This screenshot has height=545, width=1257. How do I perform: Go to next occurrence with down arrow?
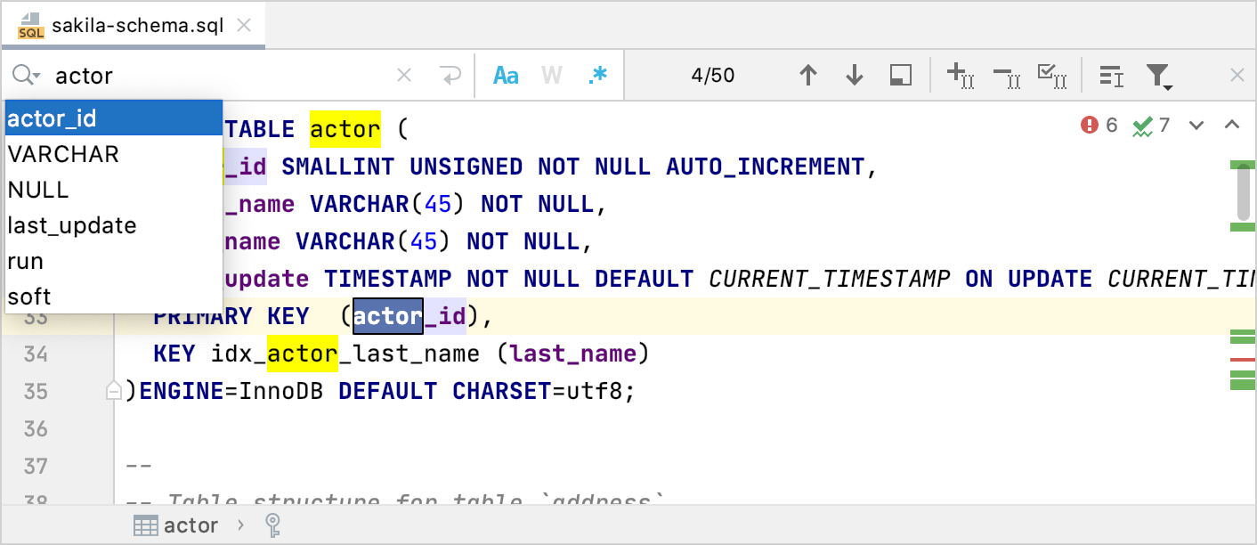855,76
